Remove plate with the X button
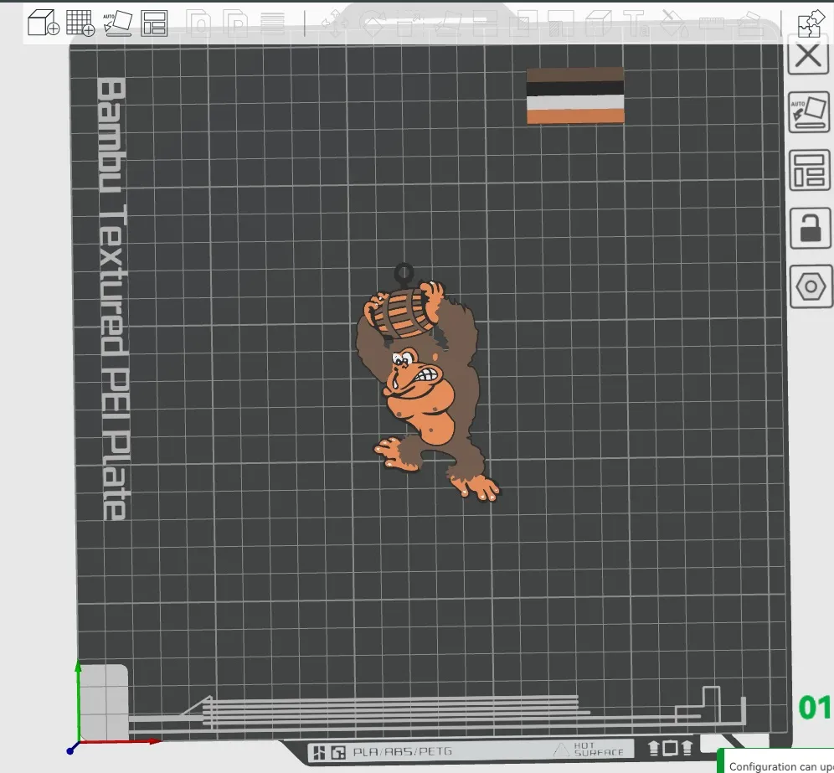This screenshot has height=773, width=834. [x=808, y=54]
